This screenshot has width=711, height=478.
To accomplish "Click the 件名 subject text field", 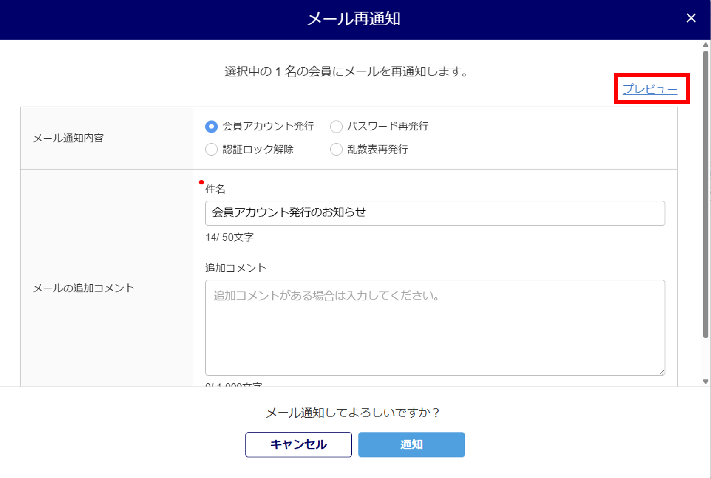I will pos(434,213).
